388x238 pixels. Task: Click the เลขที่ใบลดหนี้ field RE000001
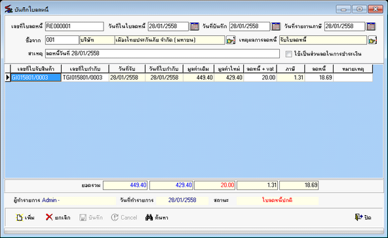[75, 26]
